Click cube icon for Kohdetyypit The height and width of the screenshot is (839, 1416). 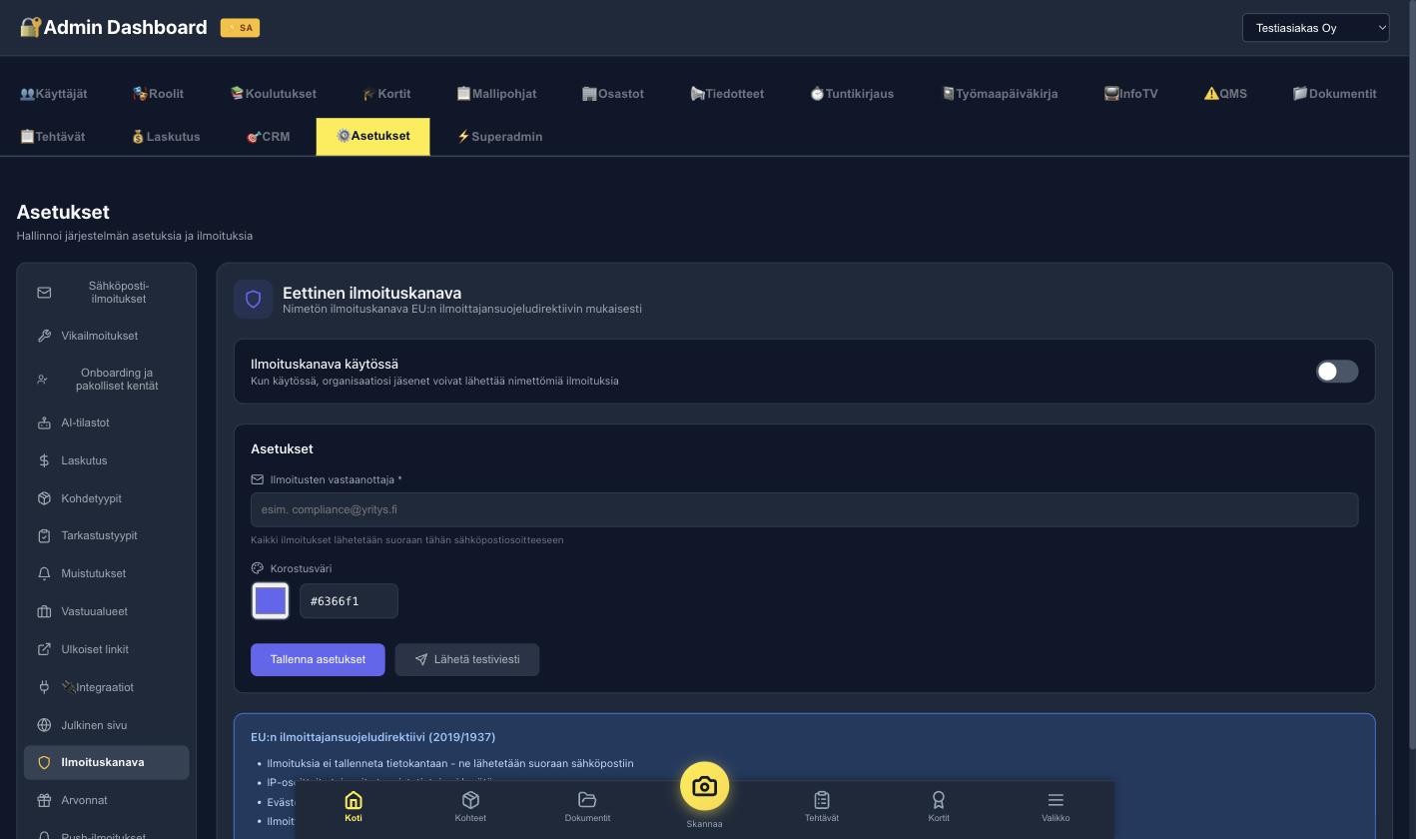(44, 498)
